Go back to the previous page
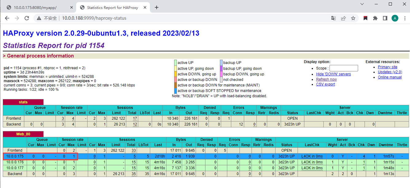Screen dimensions: 410x188 pyautogui.click(x=7, y=18)
